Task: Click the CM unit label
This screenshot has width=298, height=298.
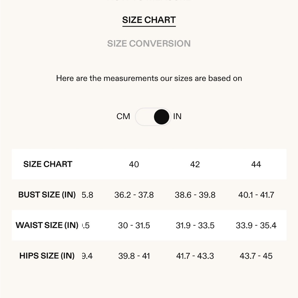Action: [123, 116]
